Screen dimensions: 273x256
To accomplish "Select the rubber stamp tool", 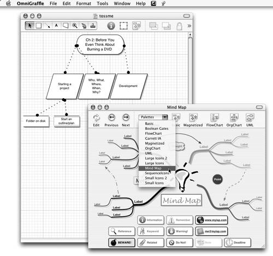I will point(93,26).
